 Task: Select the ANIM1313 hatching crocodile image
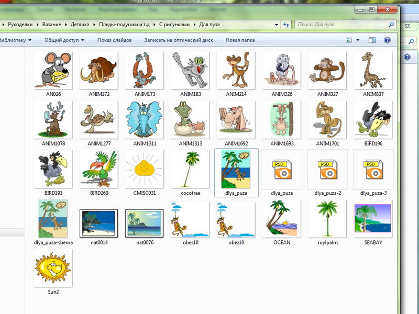click(190, 120)
